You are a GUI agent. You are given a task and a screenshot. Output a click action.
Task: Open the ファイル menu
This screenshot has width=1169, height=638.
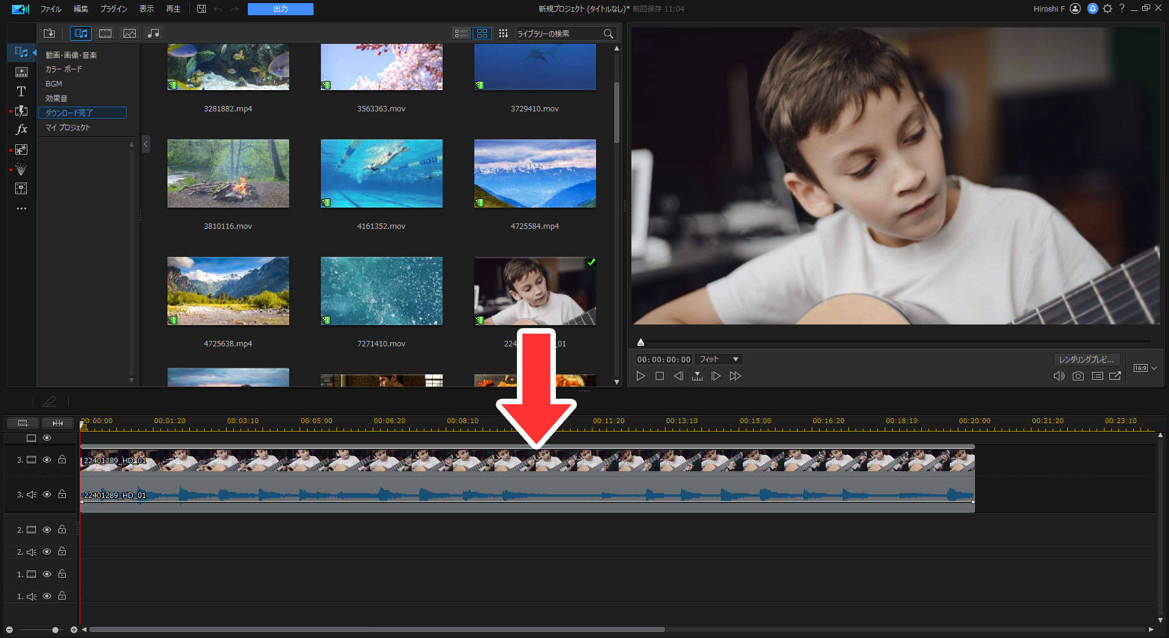tap(51, 9)
